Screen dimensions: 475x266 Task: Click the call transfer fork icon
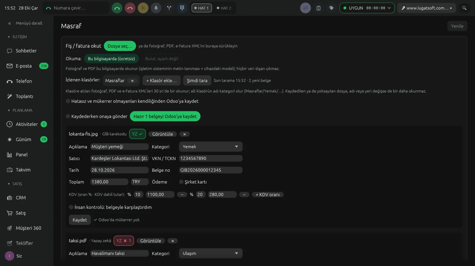pos(169,8)
